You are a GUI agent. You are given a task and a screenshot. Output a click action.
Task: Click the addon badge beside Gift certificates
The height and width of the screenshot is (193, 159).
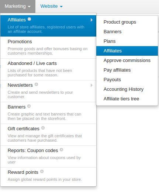(x=43, y=128)
